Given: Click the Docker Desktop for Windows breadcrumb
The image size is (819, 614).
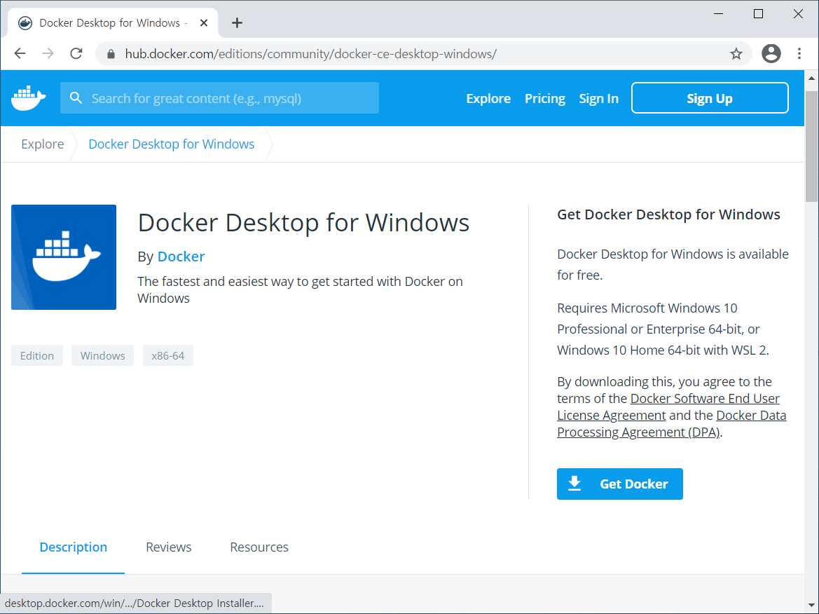Looking at the screenshot, I should point(172,144).
